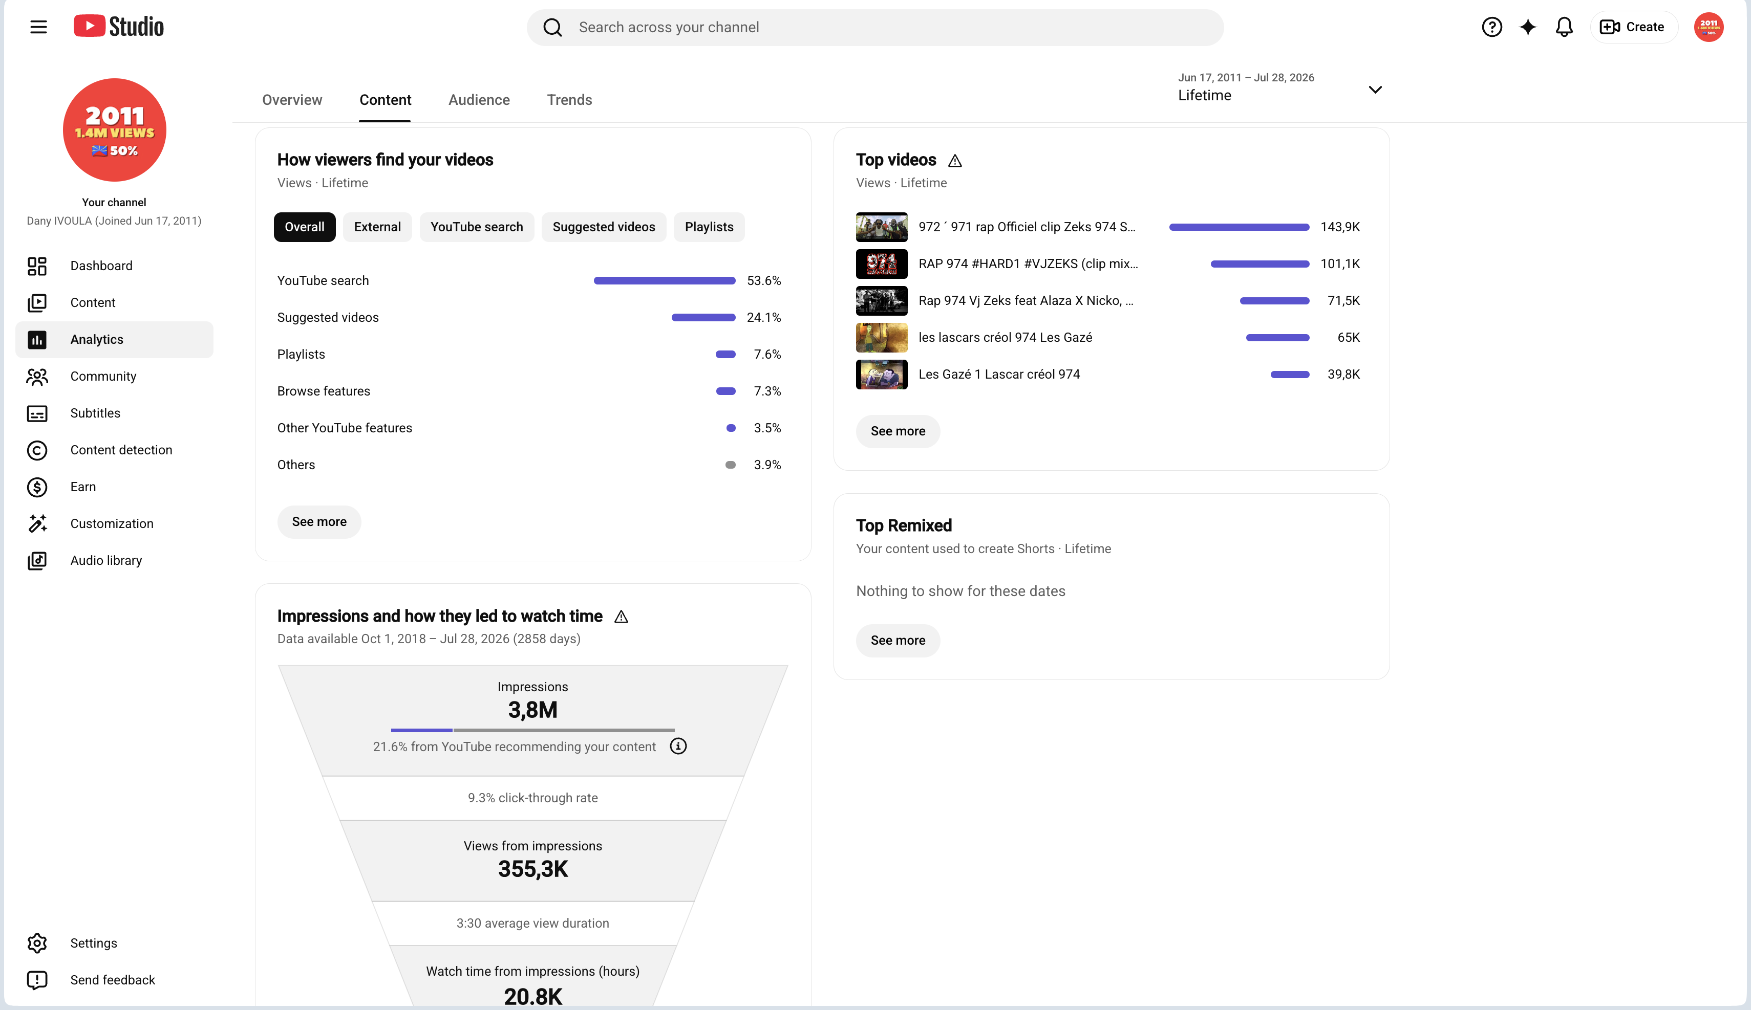Screen dimensions: 1751x1010
Task: Open the Earn section
Action: tap(115, 486)
